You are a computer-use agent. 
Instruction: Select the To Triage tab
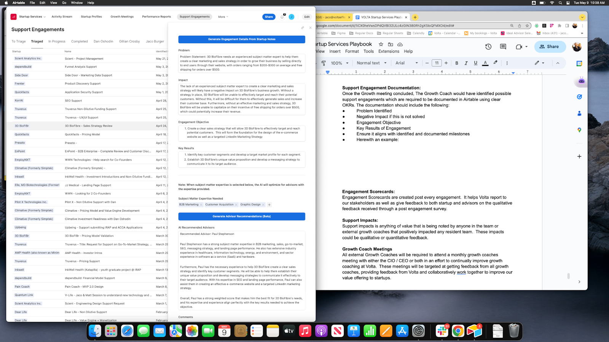(19, 41)
